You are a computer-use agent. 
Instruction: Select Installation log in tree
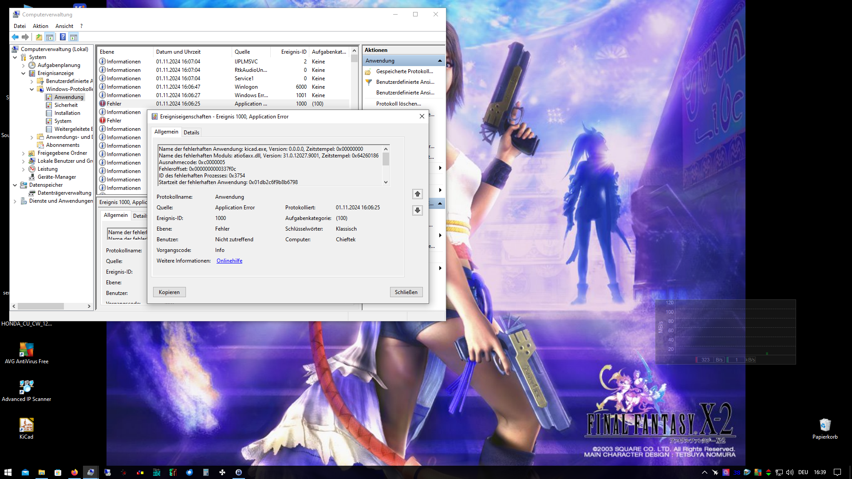(67, 113)
